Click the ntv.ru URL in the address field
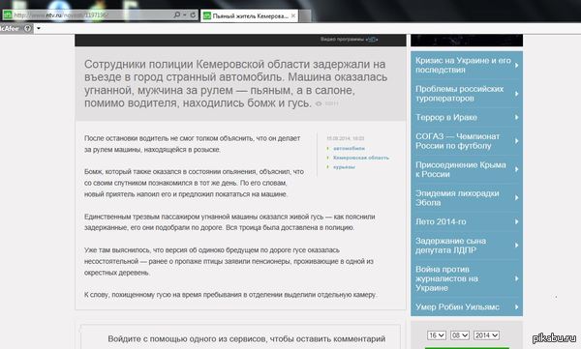The height and width of the screenshot is (349, 581). pyautogui.click(x=61, y=15)
